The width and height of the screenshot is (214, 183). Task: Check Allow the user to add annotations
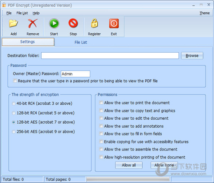click(101, 126)
